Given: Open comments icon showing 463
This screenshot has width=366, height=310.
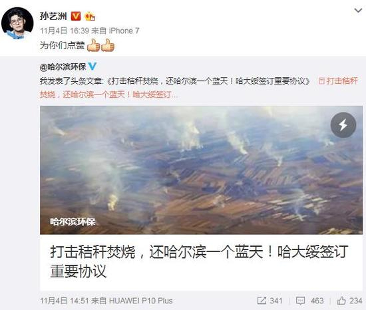Looking at the screenshot, I should coord(309,301).
